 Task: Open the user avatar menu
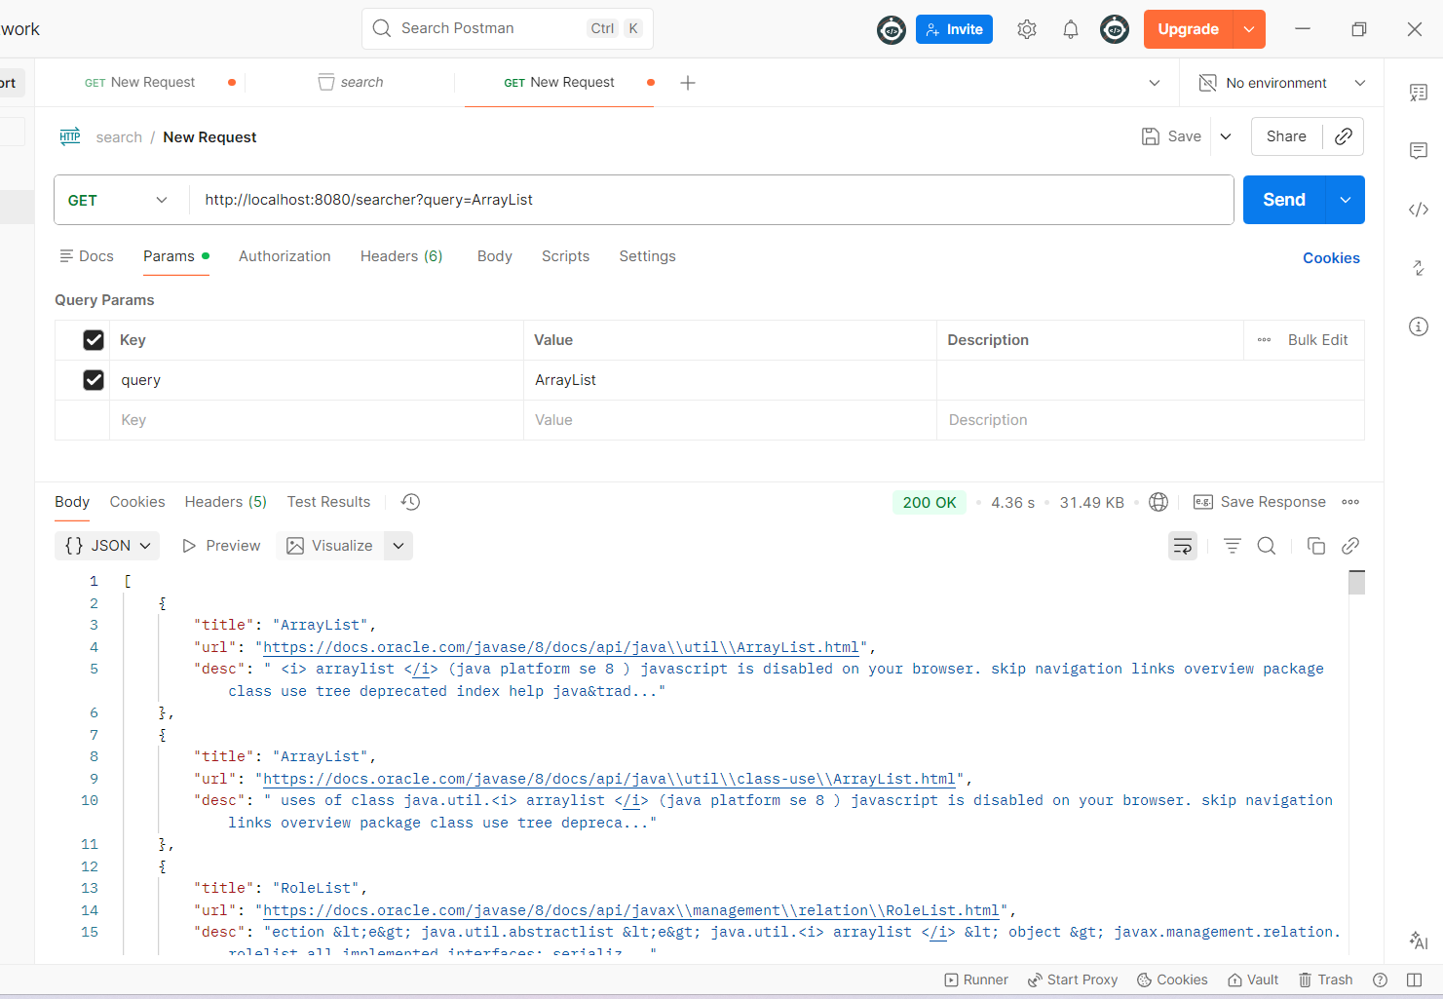click(1115, 29)
